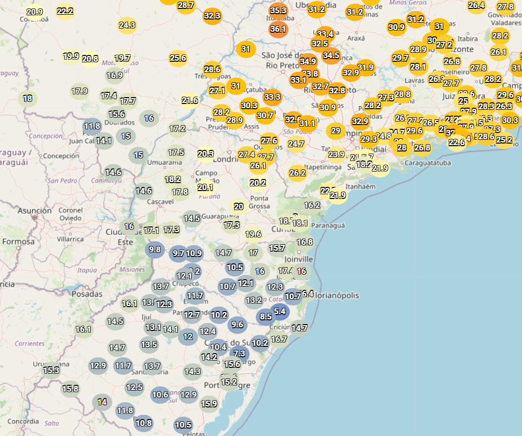Select the 15.9 marker near Porto Alegre

[209, 404]
